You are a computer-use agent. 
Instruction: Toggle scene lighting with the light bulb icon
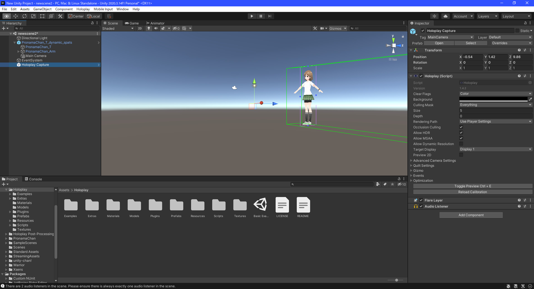[149, 28]
